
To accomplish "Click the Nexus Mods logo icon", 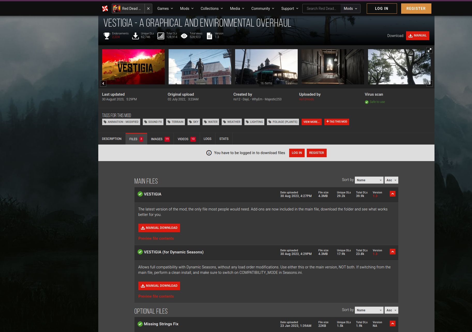I will point(105,9).
